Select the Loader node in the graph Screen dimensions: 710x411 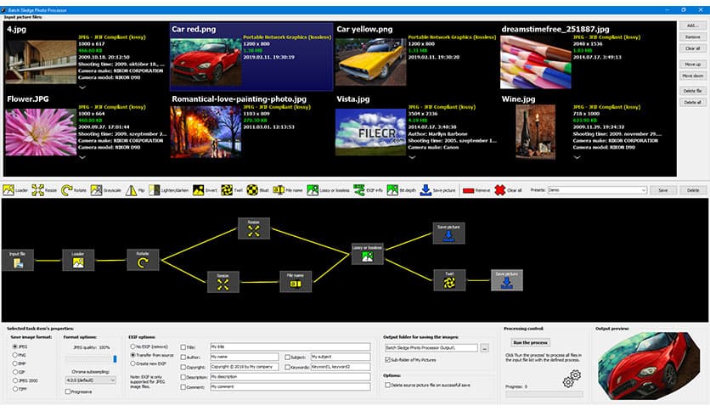click(x=78, y=260)
